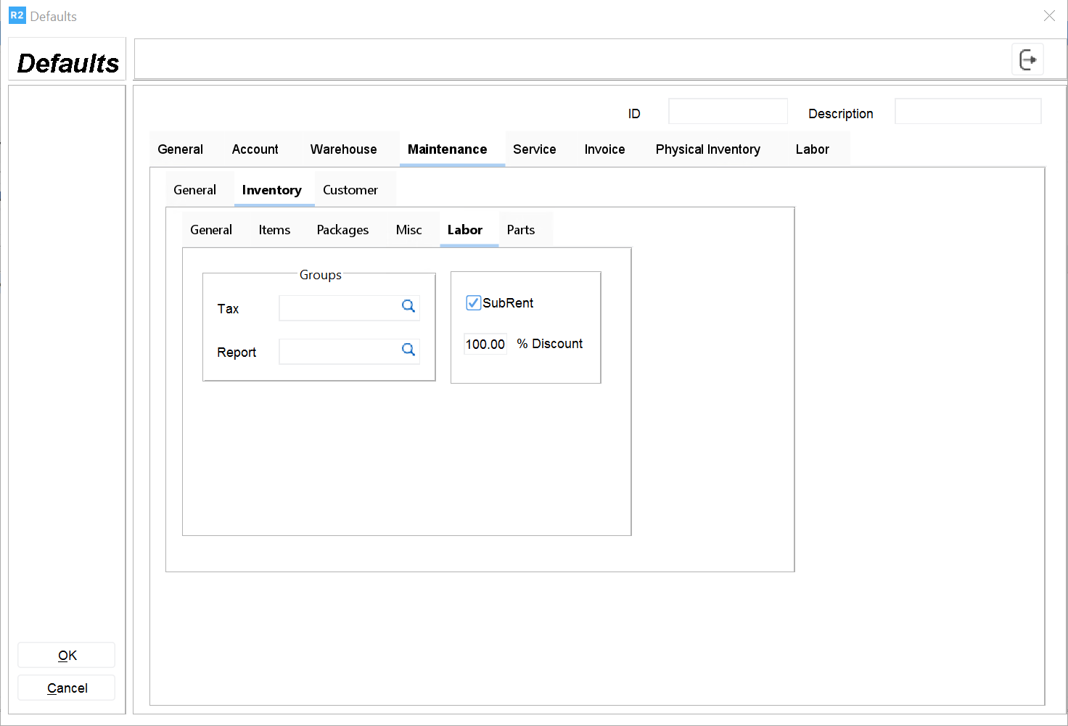The image size is (1068, 726).
Task: Open the Physical Inventory tab
Action: (707, 149)
